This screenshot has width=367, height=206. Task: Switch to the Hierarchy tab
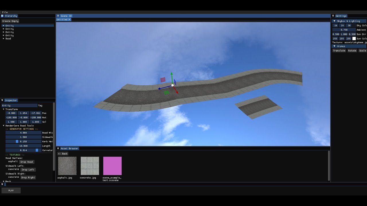[11, 16]
